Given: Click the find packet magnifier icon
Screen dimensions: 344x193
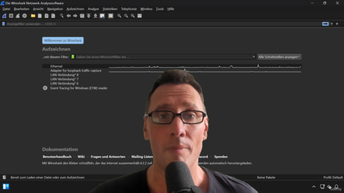Looking at the screenshot, I should click(x=62, y=16).
